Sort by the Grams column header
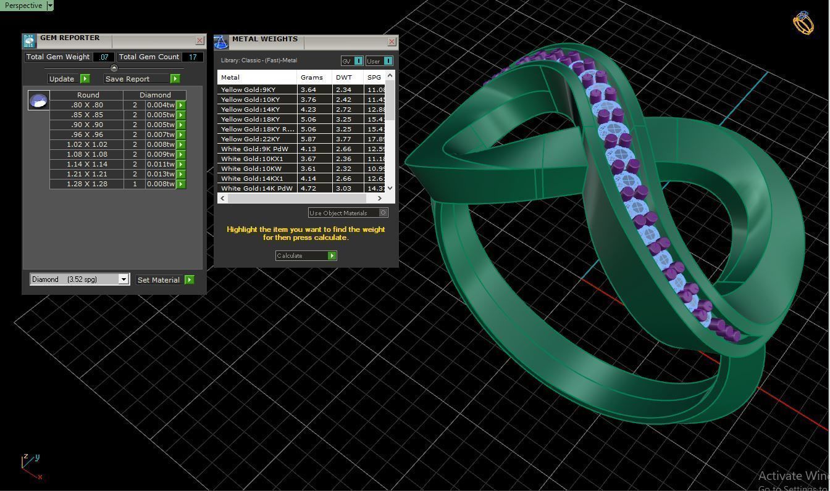The width and height of the screenshot is (830, 491). [x=315, y=78]
